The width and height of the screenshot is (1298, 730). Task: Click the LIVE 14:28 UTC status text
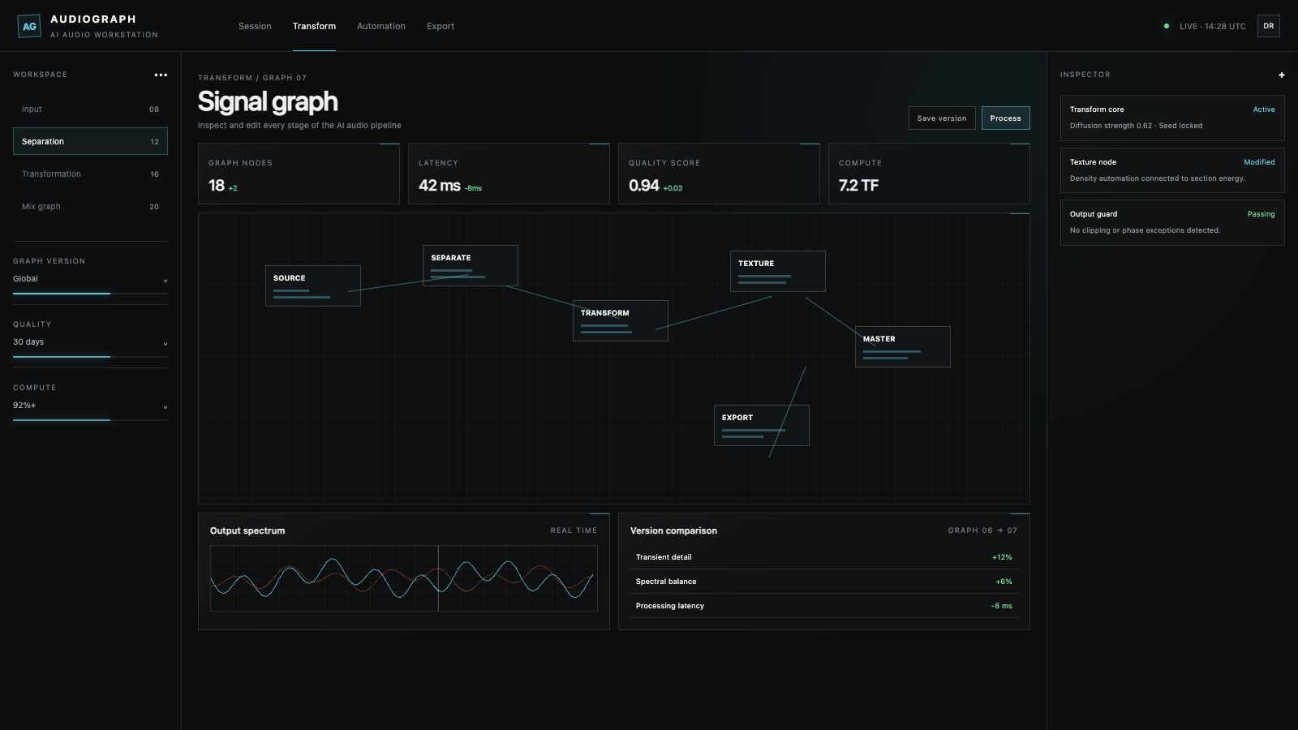click(1213, 27)
